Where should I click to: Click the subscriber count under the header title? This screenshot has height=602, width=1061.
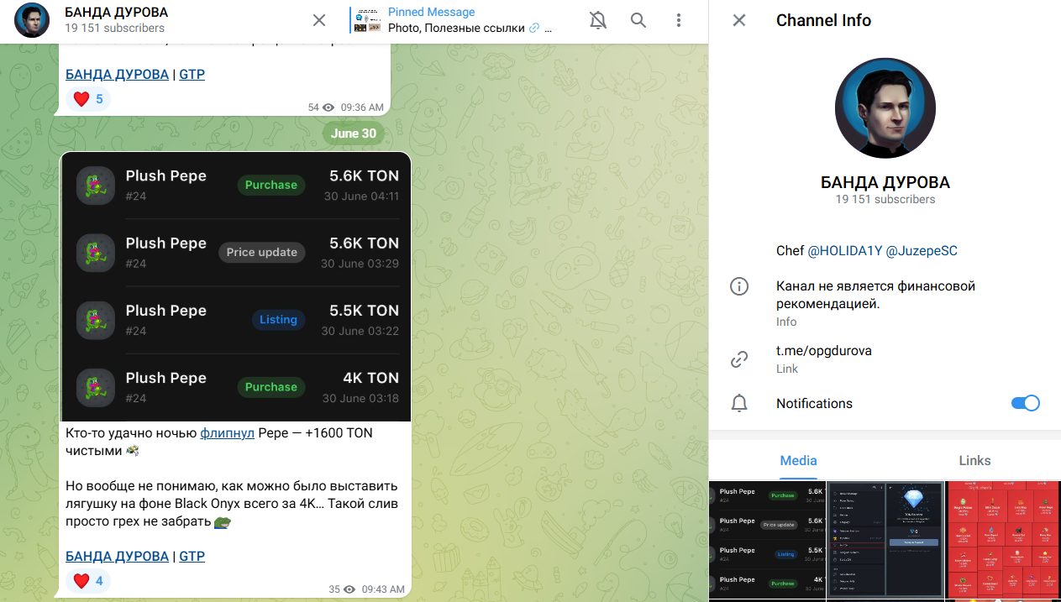tap(114, 28)
